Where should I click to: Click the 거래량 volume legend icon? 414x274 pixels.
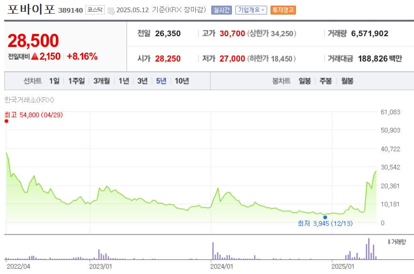[x=389, y=241]
